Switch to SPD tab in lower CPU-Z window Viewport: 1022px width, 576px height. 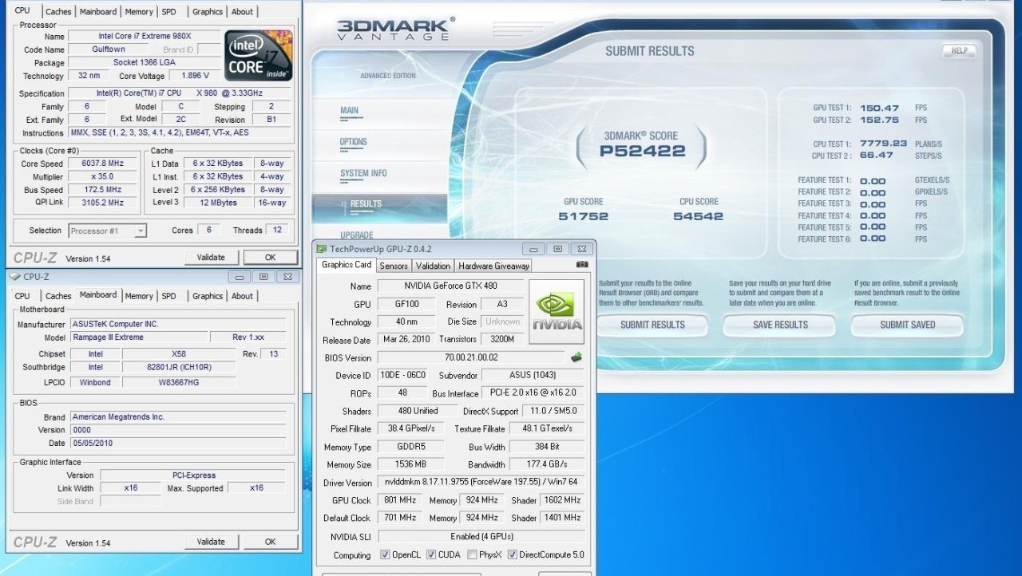(169, 296)
